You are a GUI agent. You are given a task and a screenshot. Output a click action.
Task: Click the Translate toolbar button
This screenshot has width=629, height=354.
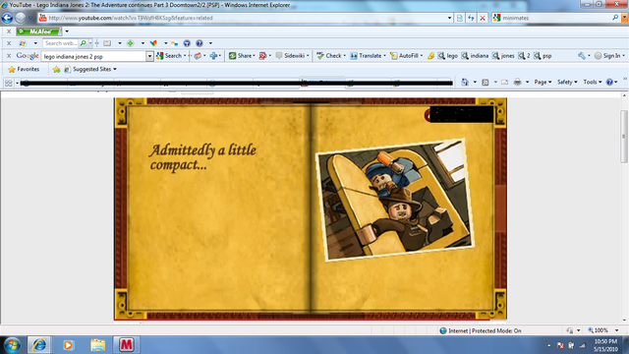point(367,56)
